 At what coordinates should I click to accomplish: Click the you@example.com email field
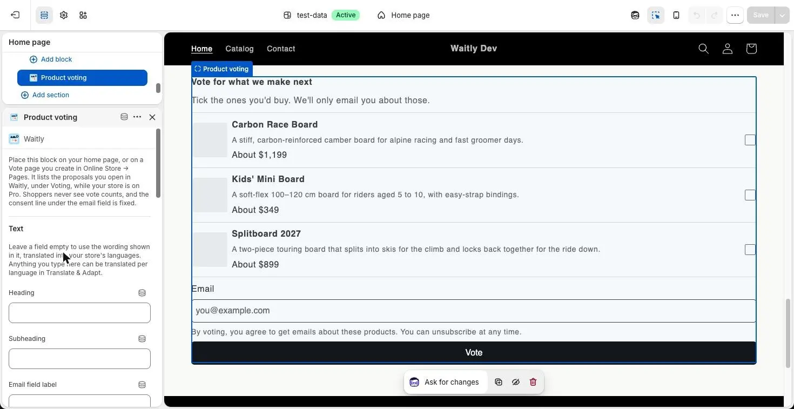(x=474, y=311)
